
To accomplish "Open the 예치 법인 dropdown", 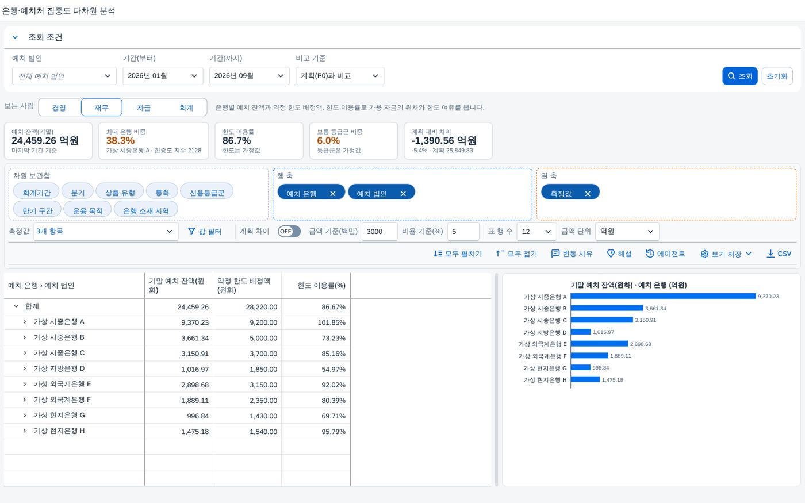I will [64, 76].
